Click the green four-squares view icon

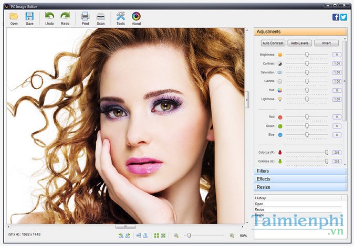click(157, 236)
